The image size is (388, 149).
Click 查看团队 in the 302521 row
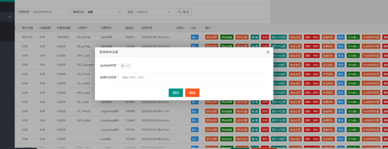click(328, 37)
